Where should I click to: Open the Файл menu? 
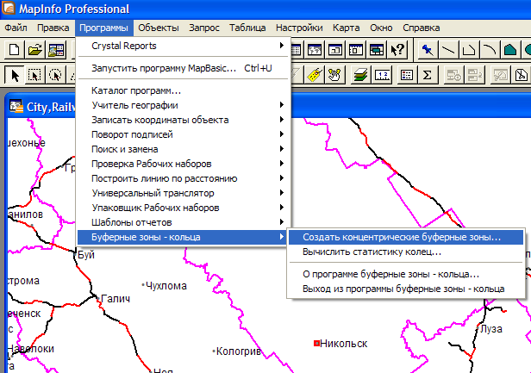pyautogui.click(x=16, y=28)
